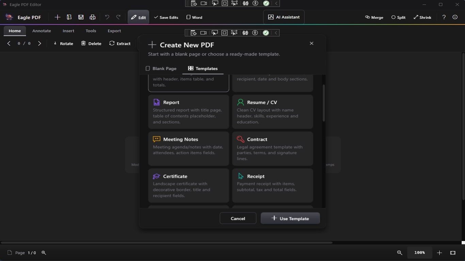Click the next page chevron

(x=39, y=43)
